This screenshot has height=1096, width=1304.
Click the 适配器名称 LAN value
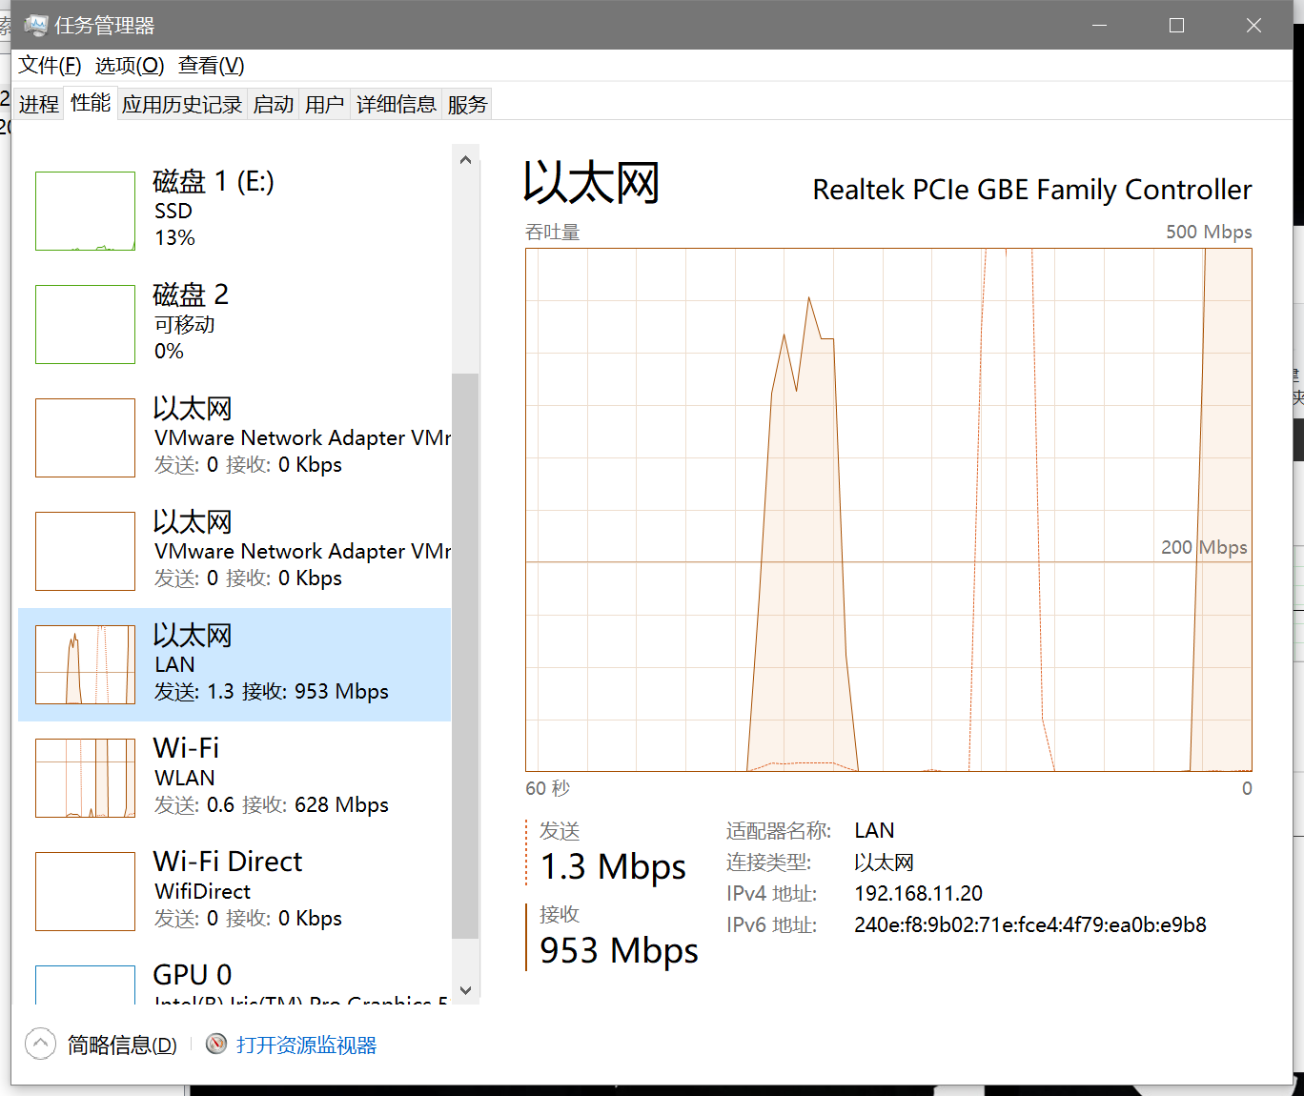874,831
